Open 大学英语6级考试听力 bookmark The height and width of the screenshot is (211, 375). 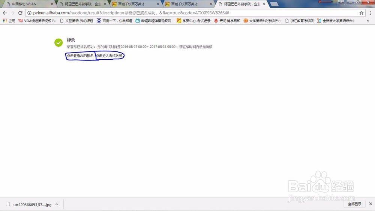262,21
